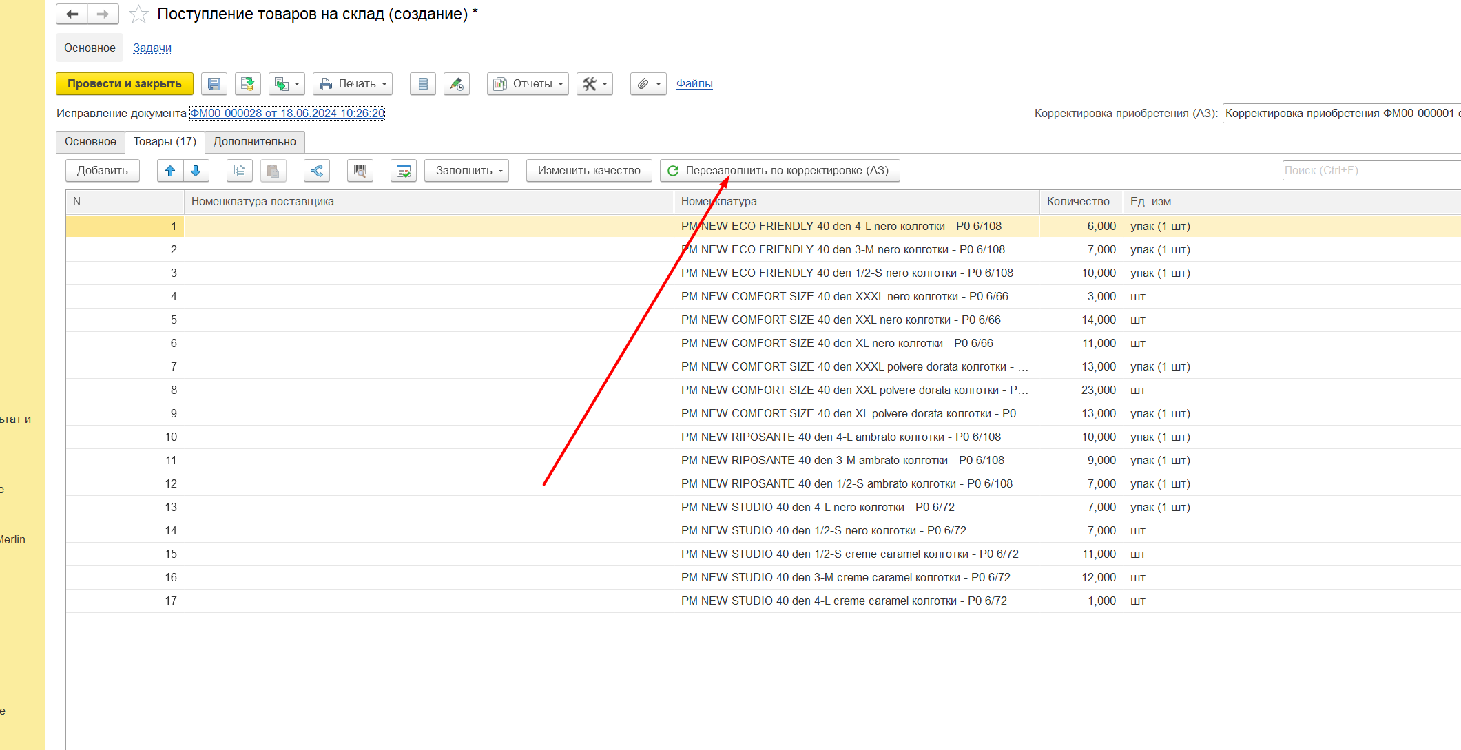Open the paperclip attachments dropdown
This screenshot has height=750, width=1461.
click(x=648, y=84)
